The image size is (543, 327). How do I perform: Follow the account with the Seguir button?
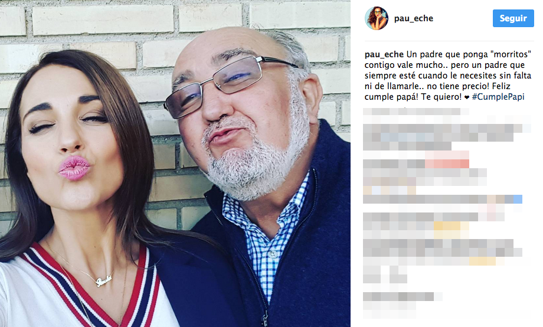[513, 18]
